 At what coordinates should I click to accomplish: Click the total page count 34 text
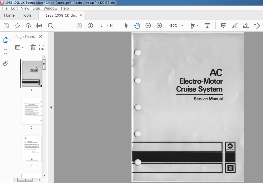pos(111,26)
